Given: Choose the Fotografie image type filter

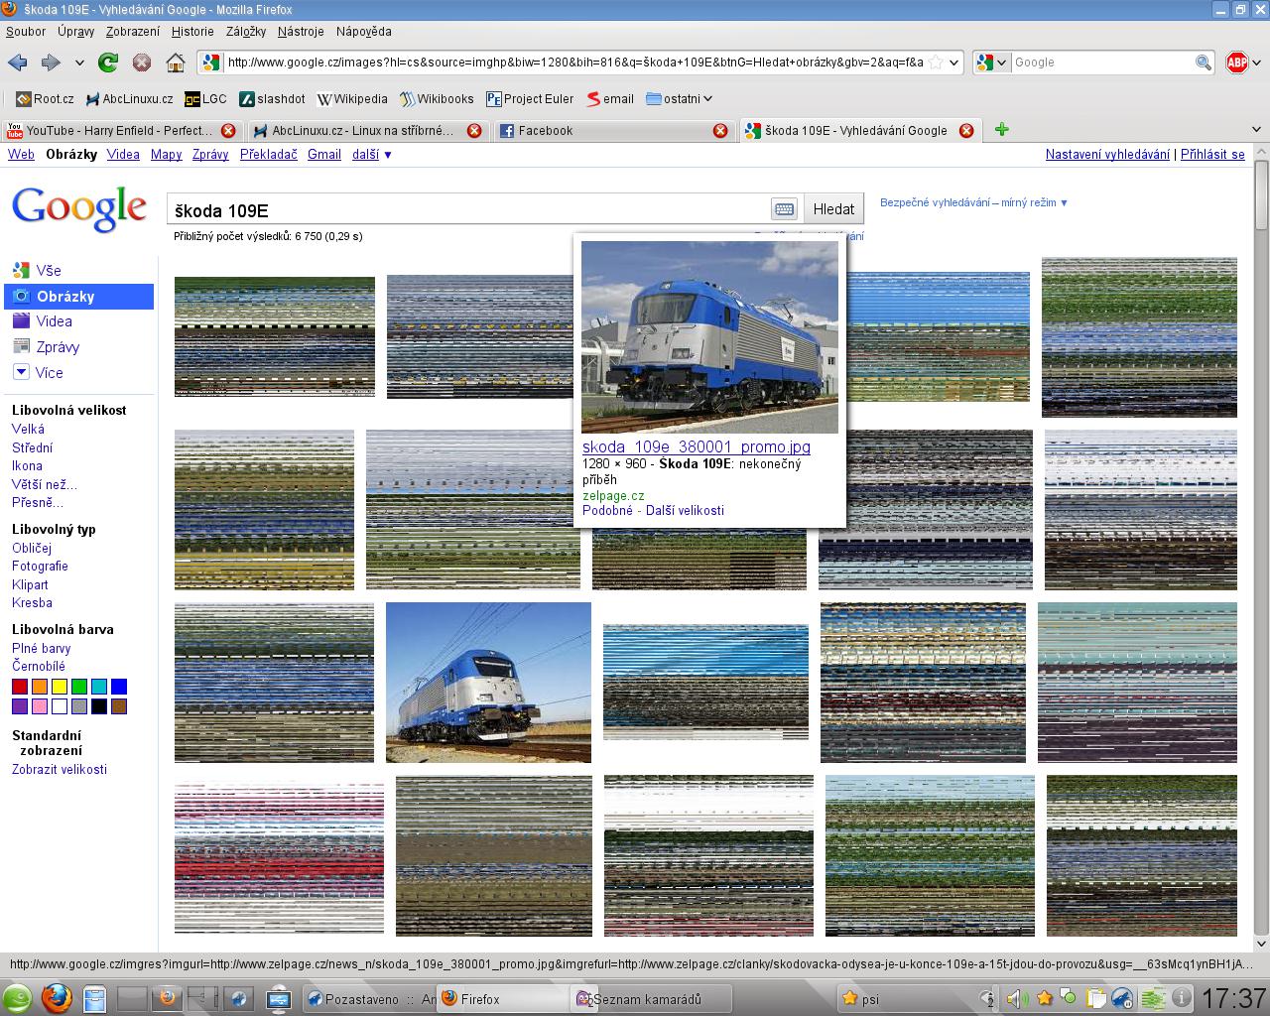Looking at the screenshot, I should tap(40, 566).
